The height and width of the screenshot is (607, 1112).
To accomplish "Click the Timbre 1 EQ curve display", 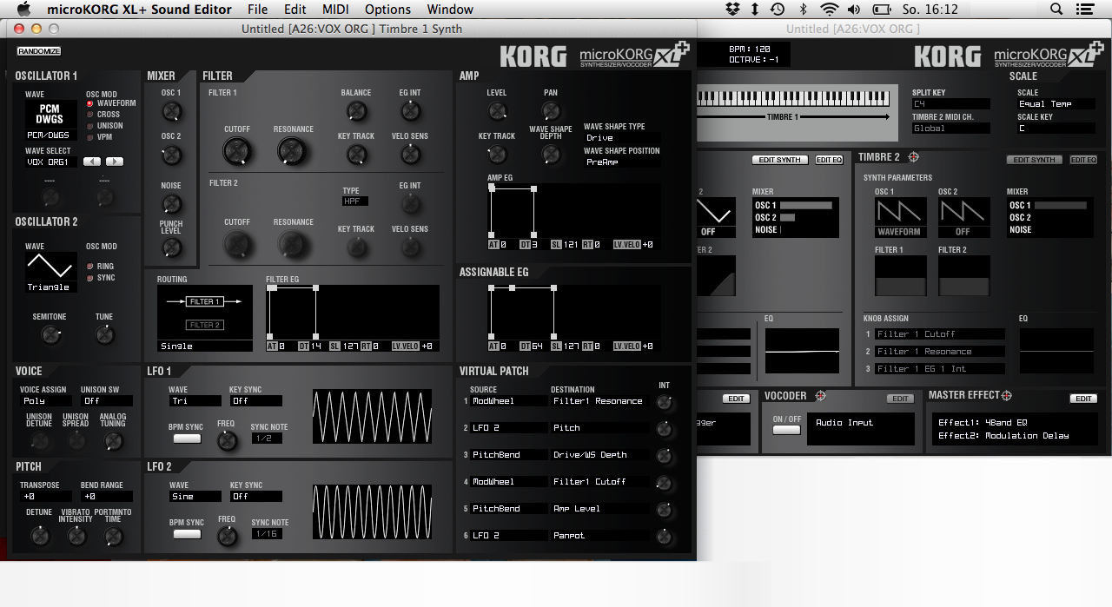I will coord(802,351).
